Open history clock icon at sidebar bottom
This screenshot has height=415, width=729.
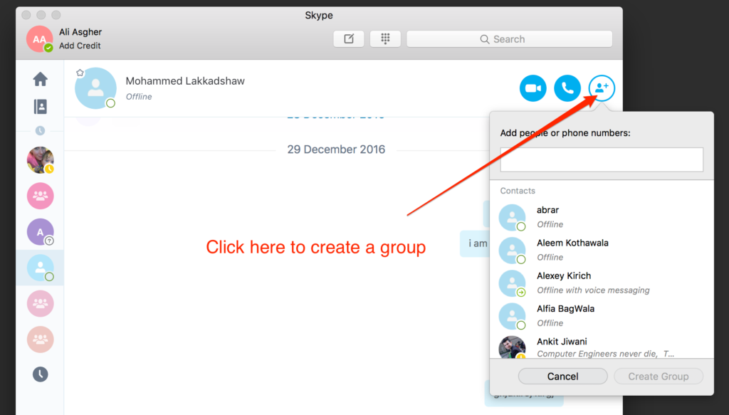(x=41, y=374)
